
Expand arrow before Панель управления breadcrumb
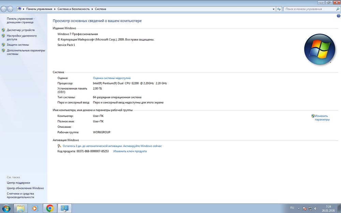(24, 9)
